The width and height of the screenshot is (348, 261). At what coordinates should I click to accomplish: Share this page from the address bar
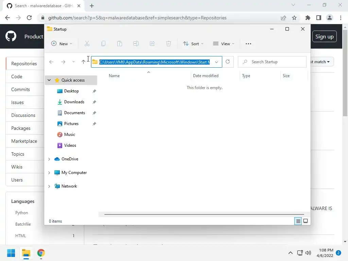(x=283, y=18)
